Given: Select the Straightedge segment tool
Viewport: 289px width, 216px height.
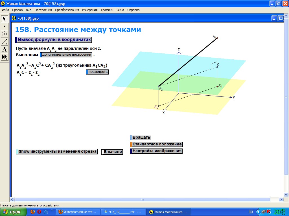Looking at the screenshot, I should pos(4,42).
